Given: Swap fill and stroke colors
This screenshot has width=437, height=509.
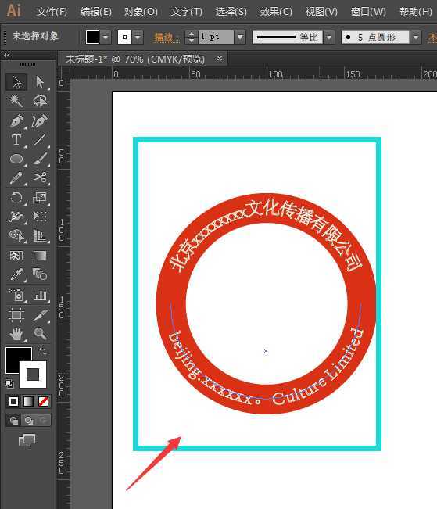Looking at the screenshot, I should [x=43, y=351].
